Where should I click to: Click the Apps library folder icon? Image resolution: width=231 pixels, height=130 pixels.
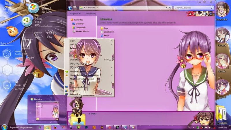click(102, 28)
